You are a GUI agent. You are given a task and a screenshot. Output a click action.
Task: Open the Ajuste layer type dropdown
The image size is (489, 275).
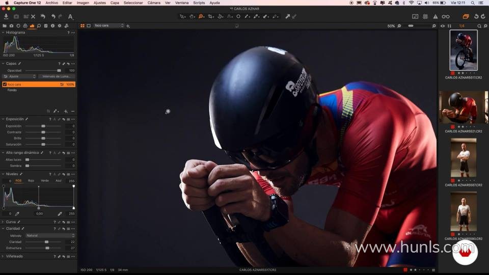20,76
